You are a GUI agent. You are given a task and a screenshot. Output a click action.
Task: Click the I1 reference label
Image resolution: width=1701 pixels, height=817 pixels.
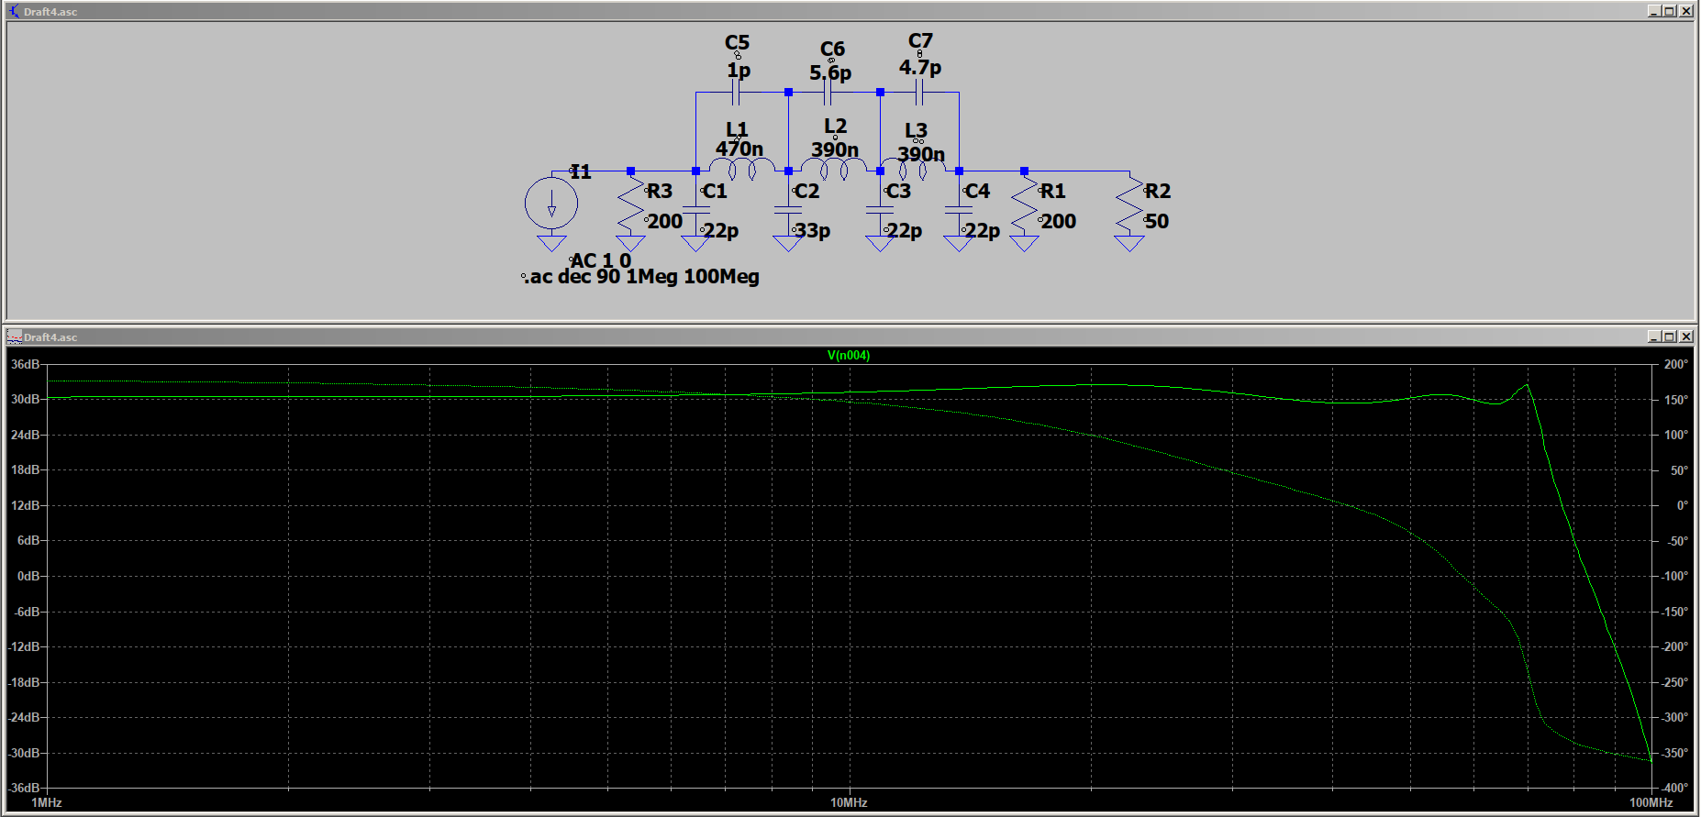581,171
